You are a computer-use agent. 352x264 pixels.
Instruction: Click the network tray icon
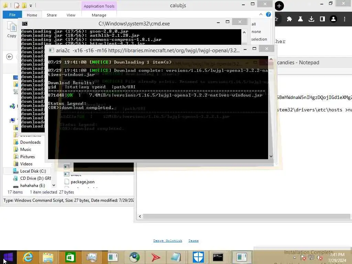point(311,257)
